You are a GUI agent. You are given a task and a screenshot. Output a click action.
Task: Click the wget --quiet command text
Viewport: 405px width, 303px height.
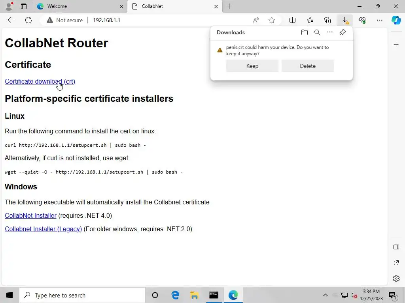93,172
